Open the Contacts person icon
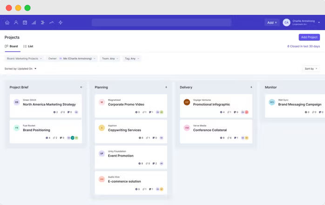 [16, 23]
